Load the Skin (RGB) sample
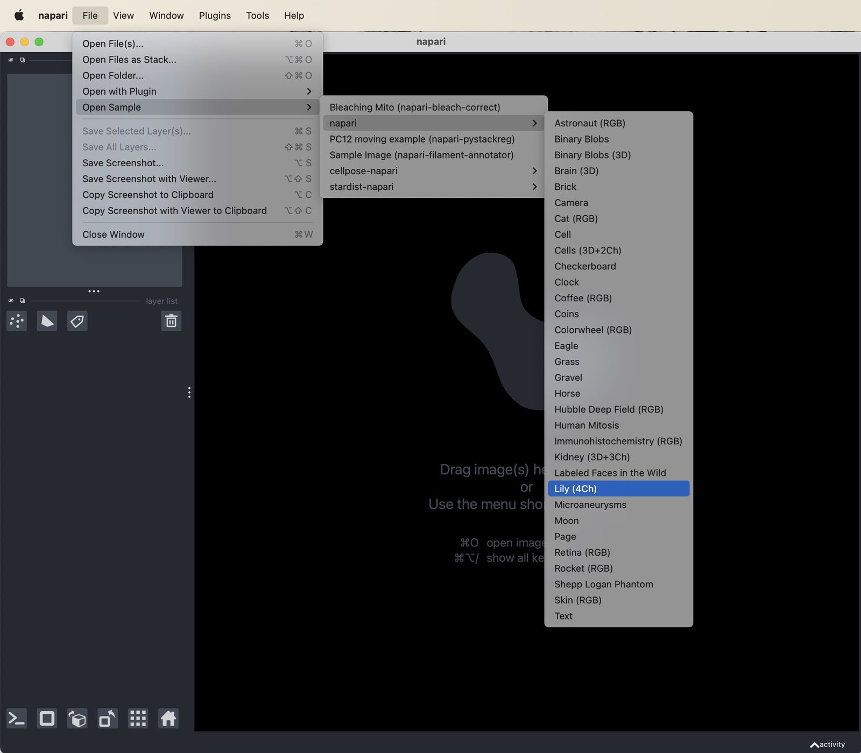Image resolution: width=861 pixels, height=753 pixels. (x=618, y=600)
